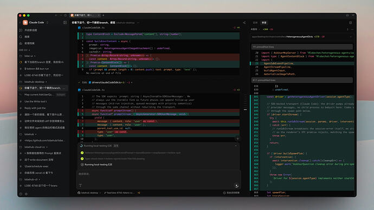The height and width of the screenshot is (210, 374).
Task: Click the search magnifier icon in sidebar
Action: [21, 37]
